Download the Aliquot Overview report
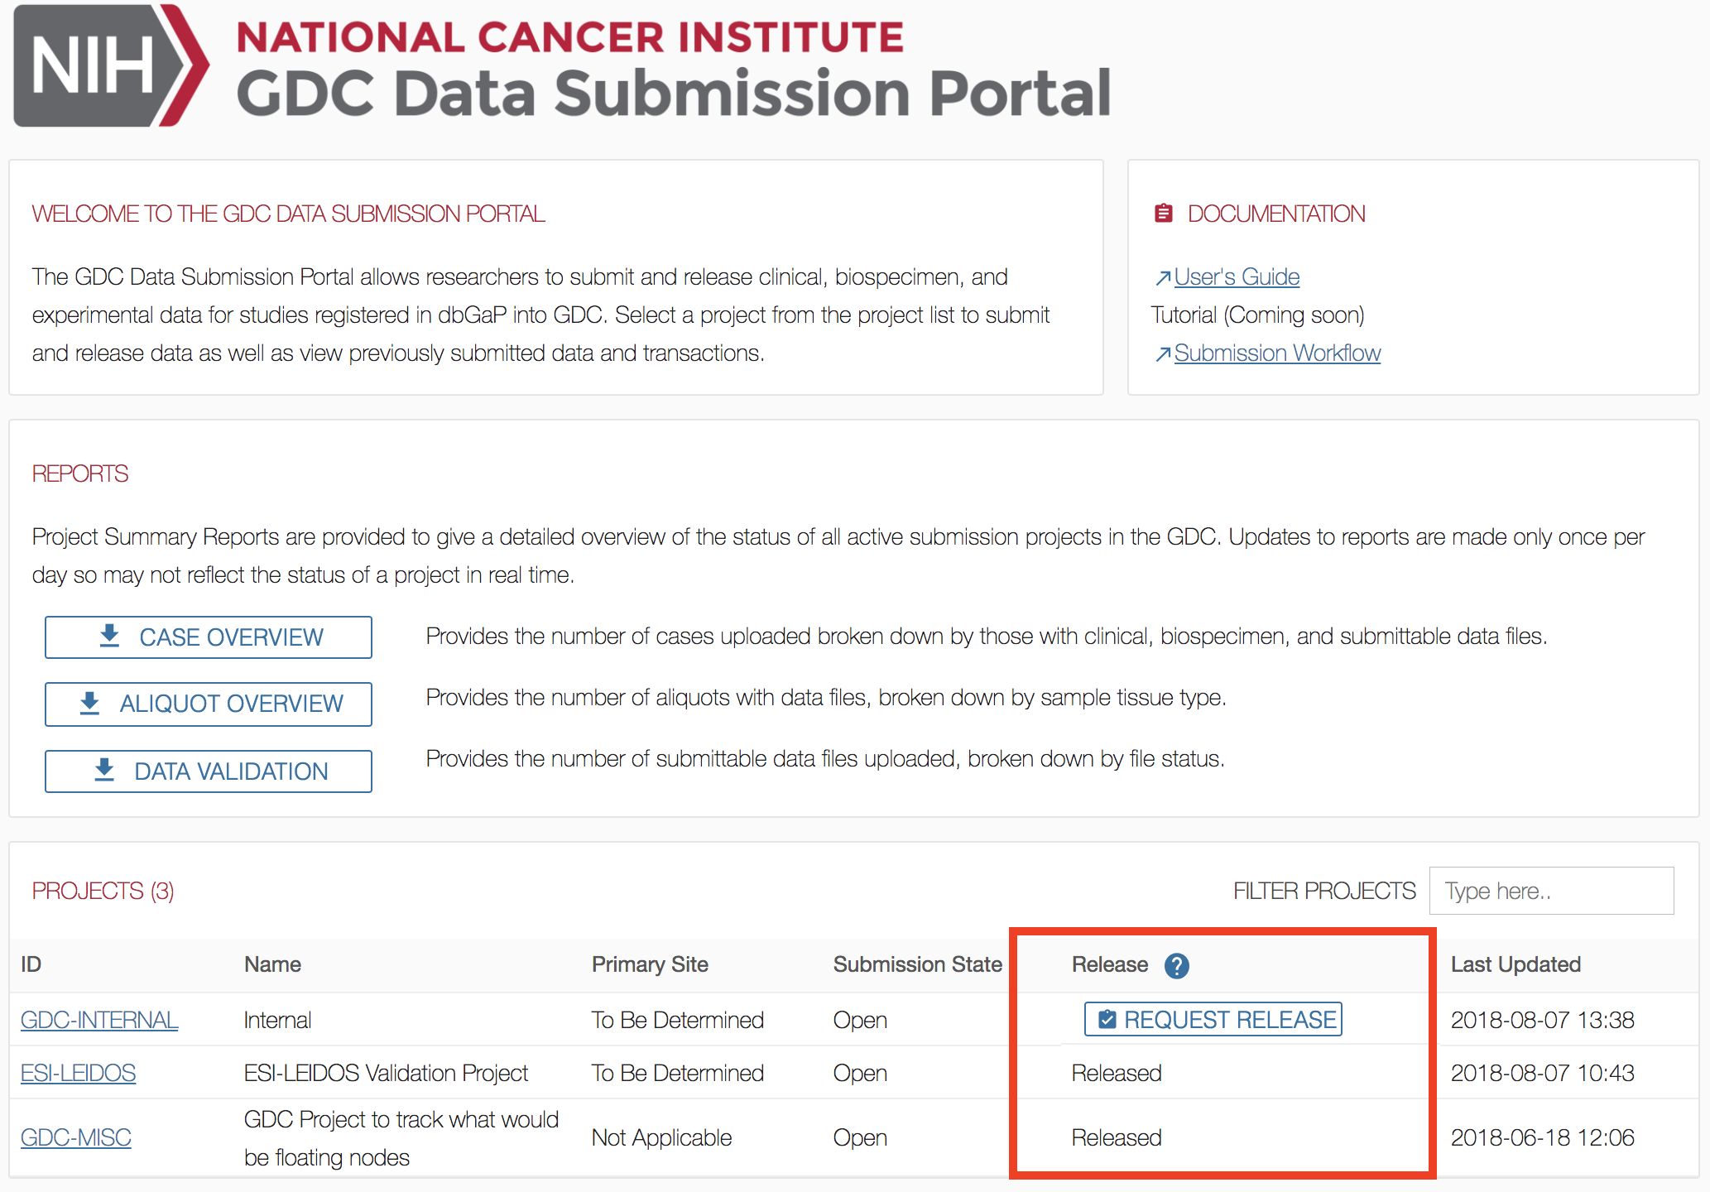This screenshot has width=1710, height=1192. [x=209, y=704]
